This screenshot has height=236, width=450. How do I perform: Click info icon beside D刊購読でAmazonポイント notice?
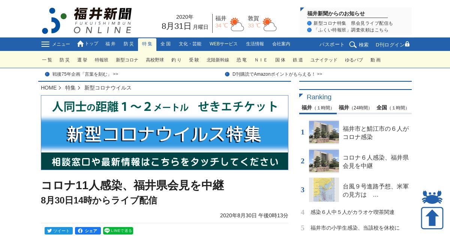227,74
